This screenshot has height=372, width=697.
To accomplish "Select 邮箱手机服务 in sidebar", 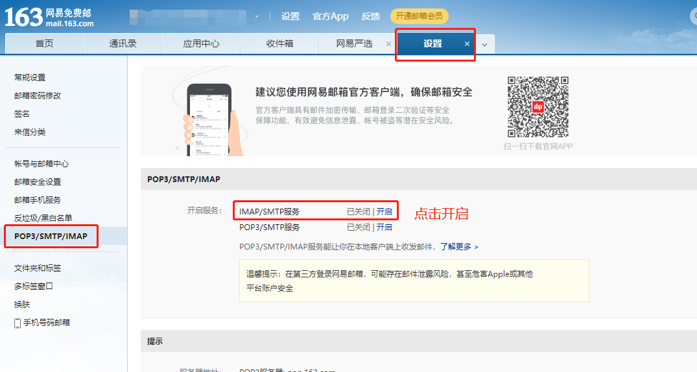I will 38,200.
